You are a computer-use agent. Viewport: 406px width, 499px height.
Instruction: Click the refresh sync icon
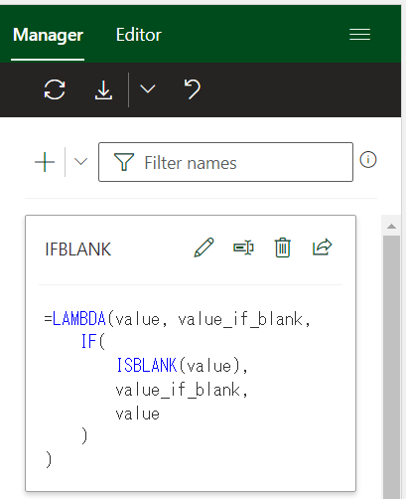click(x=55, y=89)
